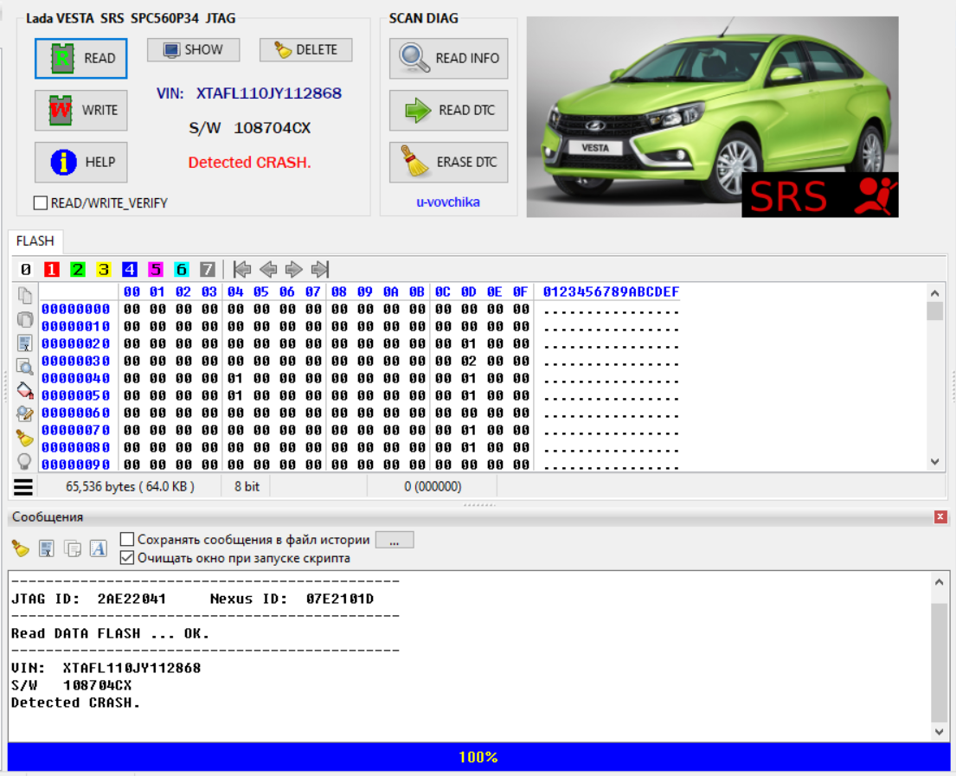Click address row 00000090 in hex view
The height and width of the screenshot is (776, 956).
75,465
